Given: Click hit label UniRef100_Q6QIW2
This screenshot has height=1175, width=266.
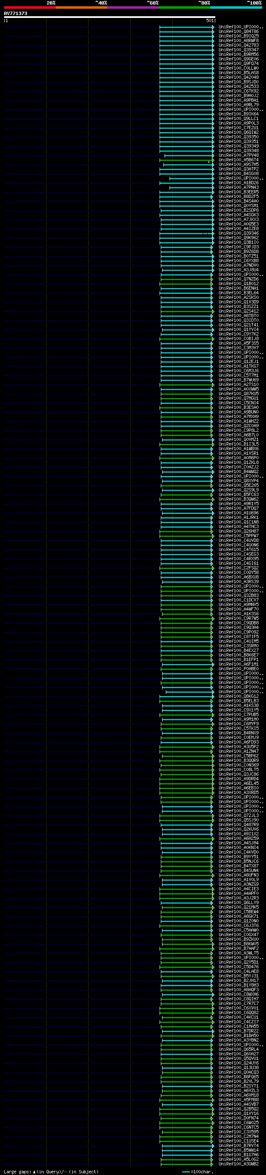Looking at the screenshot, I should 239,132.
